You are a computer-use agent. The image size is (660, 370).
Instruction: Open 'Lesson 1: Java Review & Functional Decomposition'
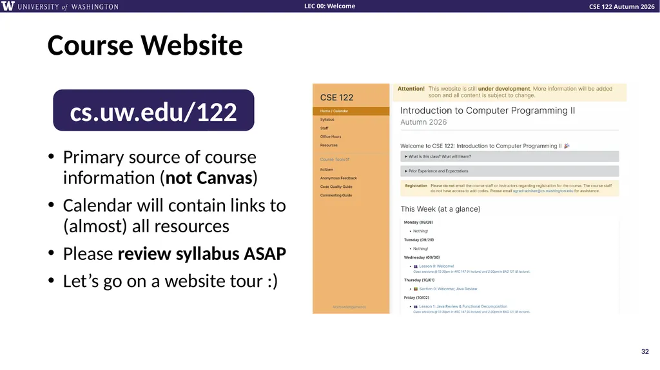click(463, 307)
